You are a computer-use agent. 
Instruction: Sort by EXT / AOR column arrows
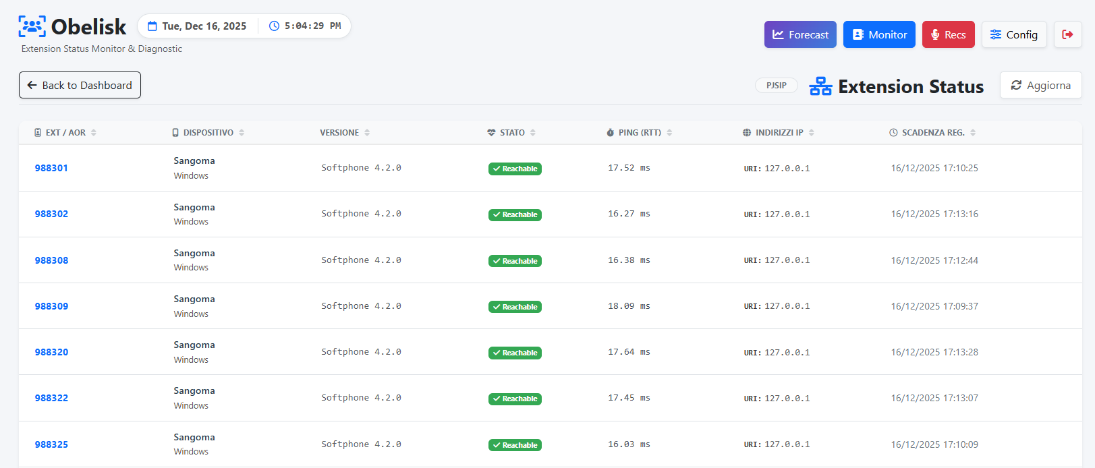pos(94,133)
